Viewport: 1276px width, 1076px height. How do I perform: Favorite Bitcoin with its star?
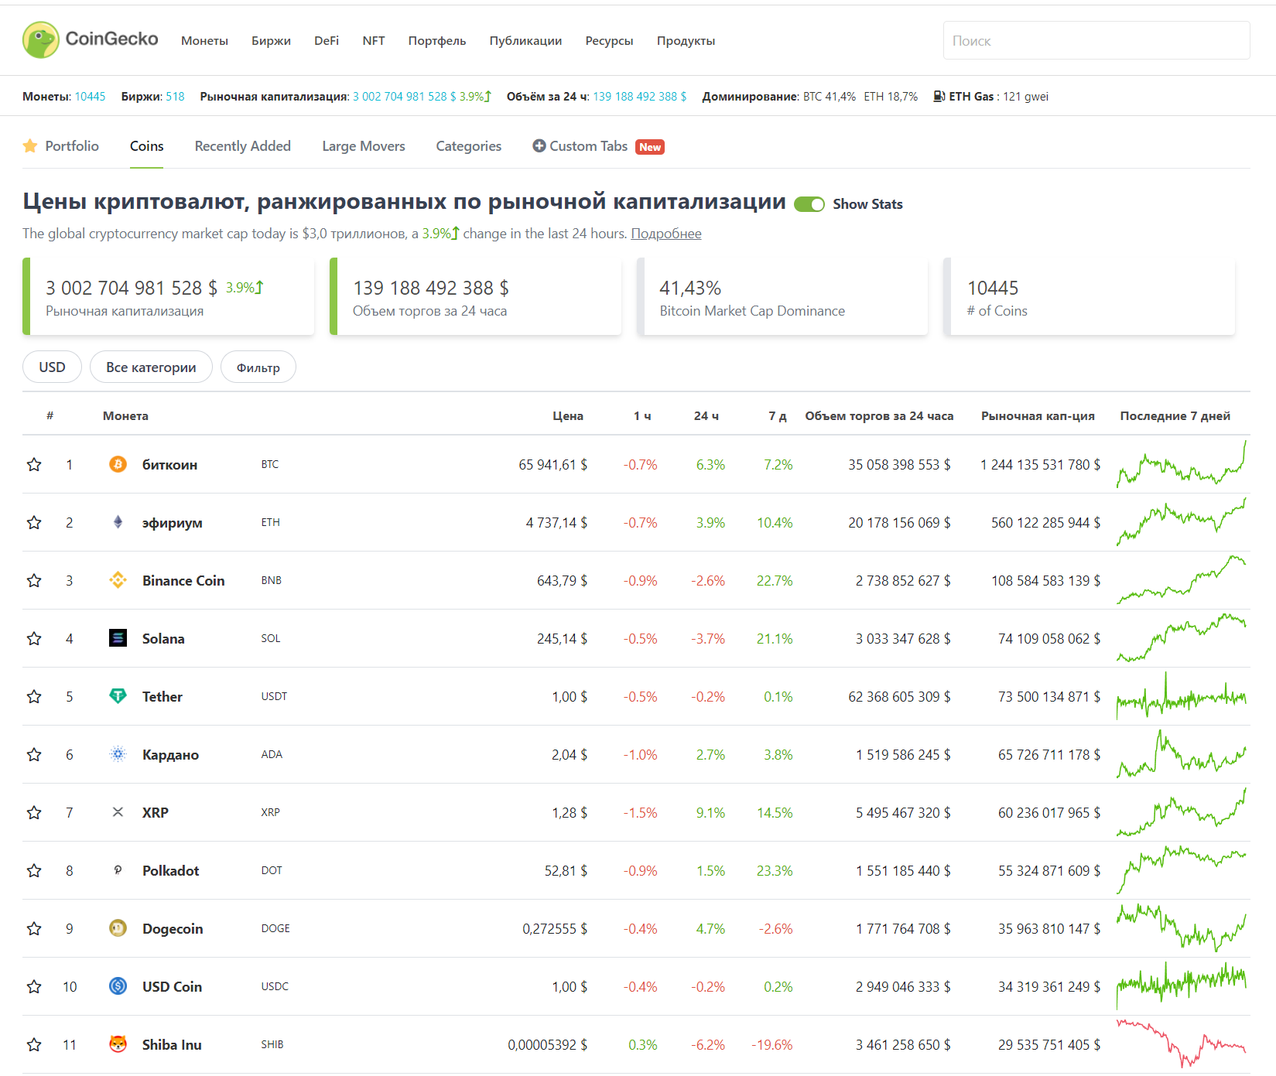(x=34, y=464)
